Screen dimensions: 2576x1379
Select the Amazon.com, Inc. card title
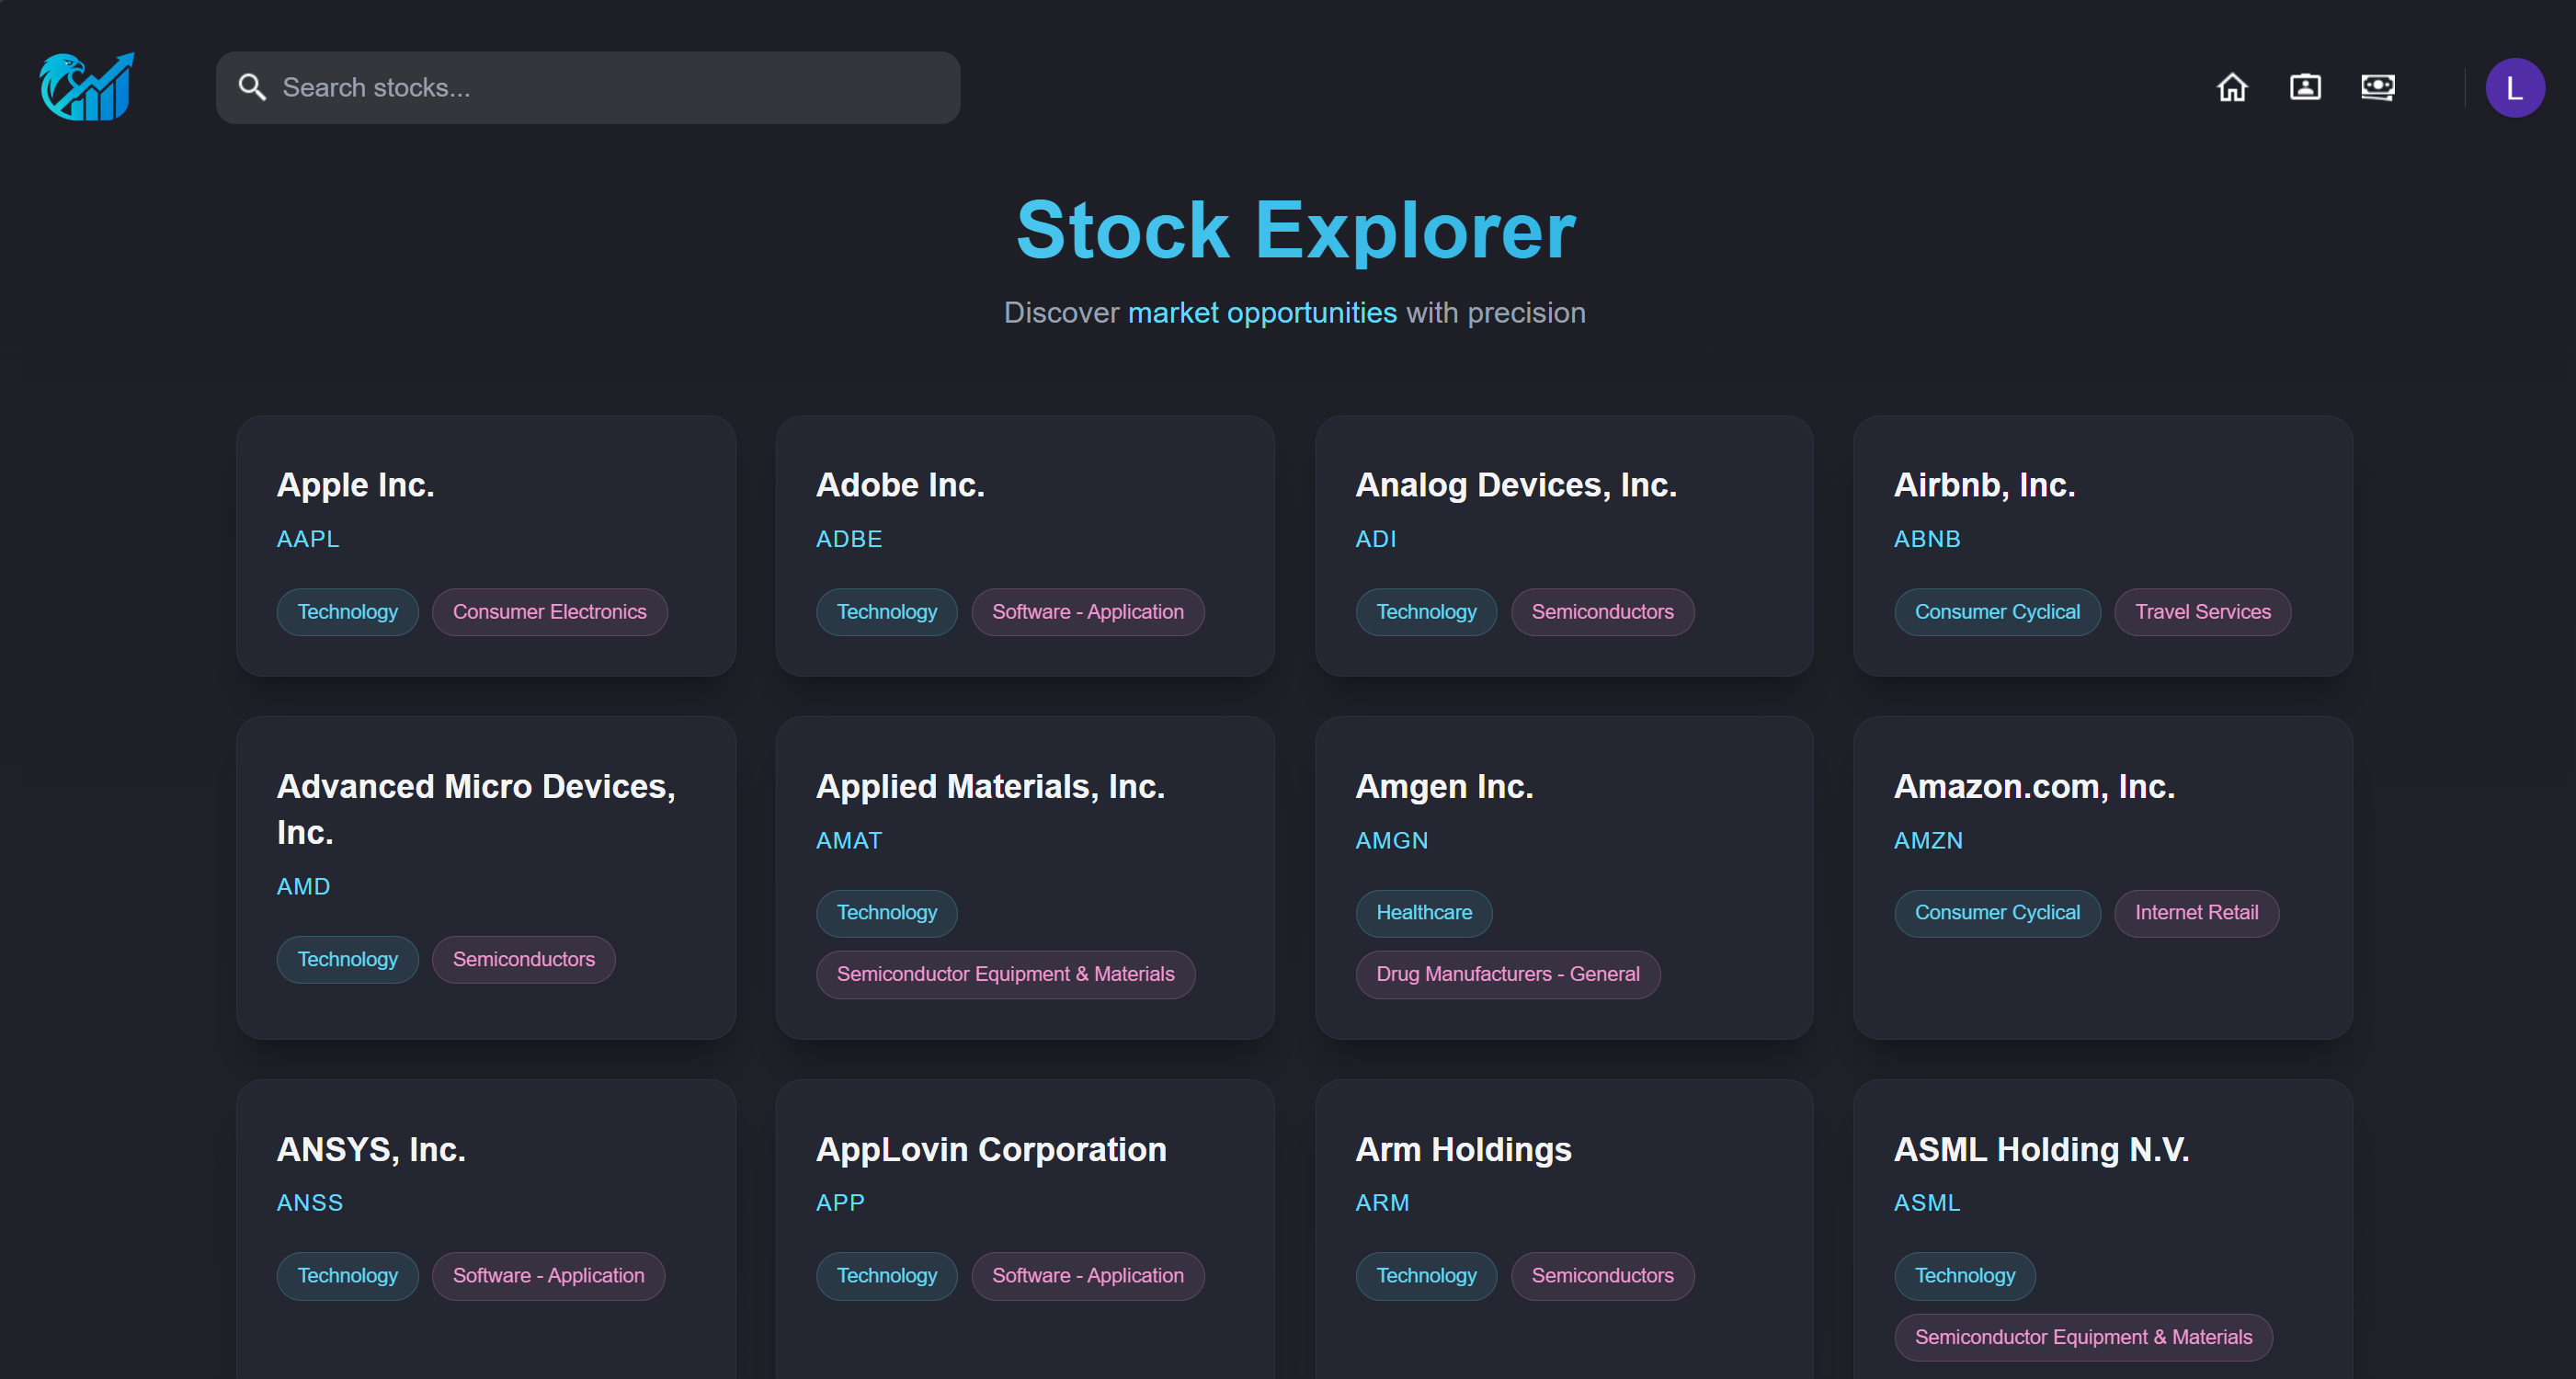pyautogui.click(x=2034, y=787)
